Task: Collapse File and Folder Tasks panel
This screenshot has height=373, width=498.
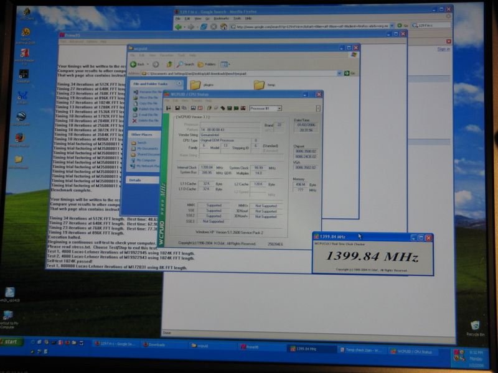Action: [179, 83]
